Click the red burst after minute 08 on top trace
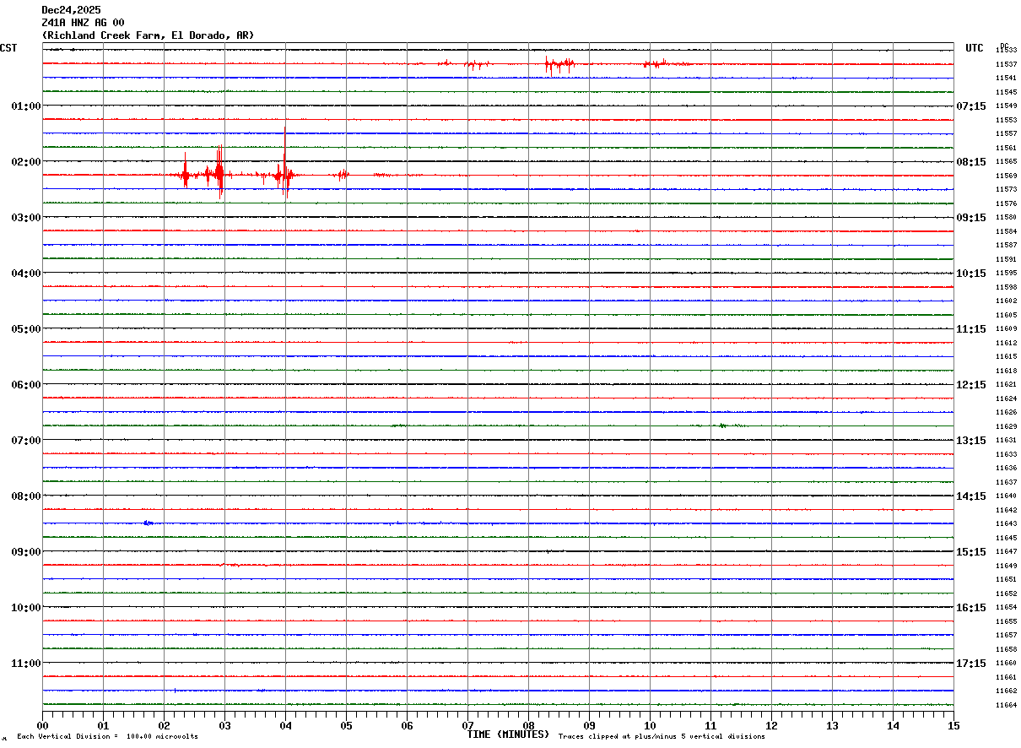 559,64
